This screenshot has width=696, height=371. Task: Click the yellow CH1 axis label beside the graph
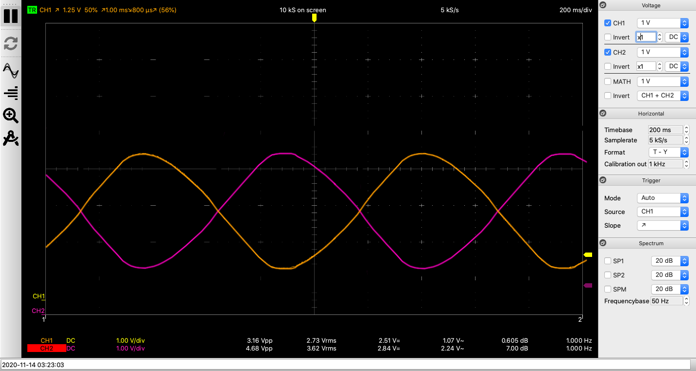(39, 296)
